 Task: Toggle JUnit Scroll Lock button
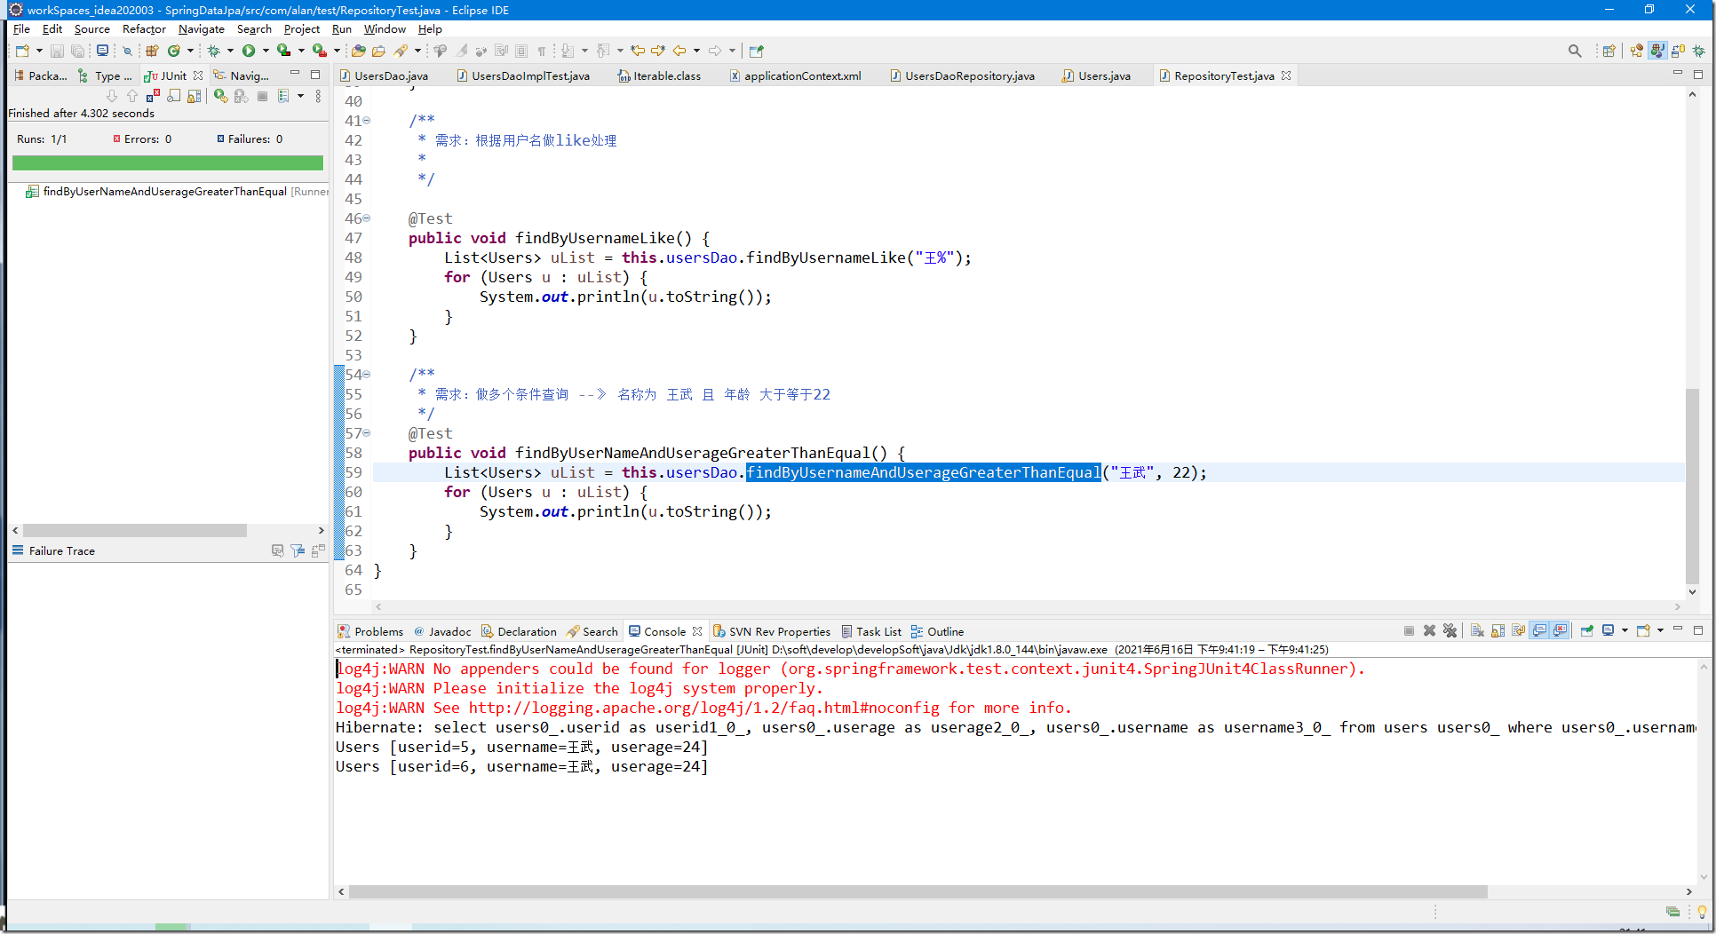(x=194, y=96)
